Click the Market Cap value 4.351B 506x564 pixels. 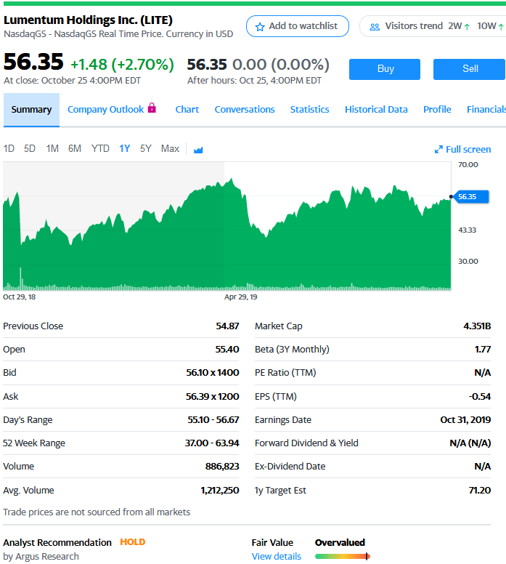tap(477, 326)
